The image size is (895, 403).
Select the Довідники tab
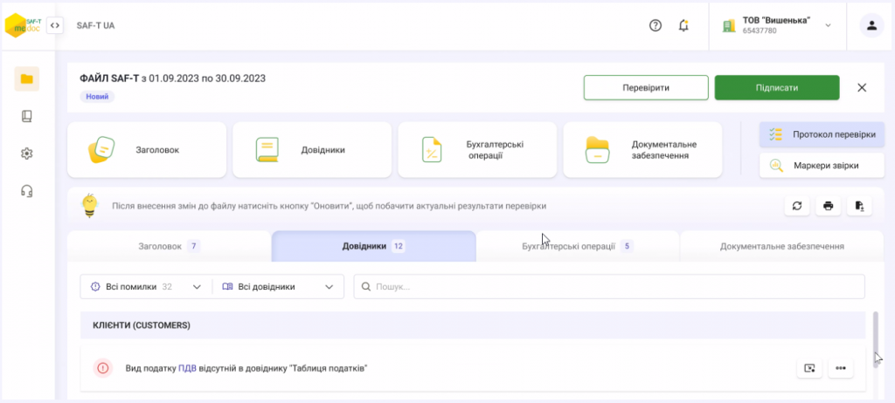click(374, 246)
